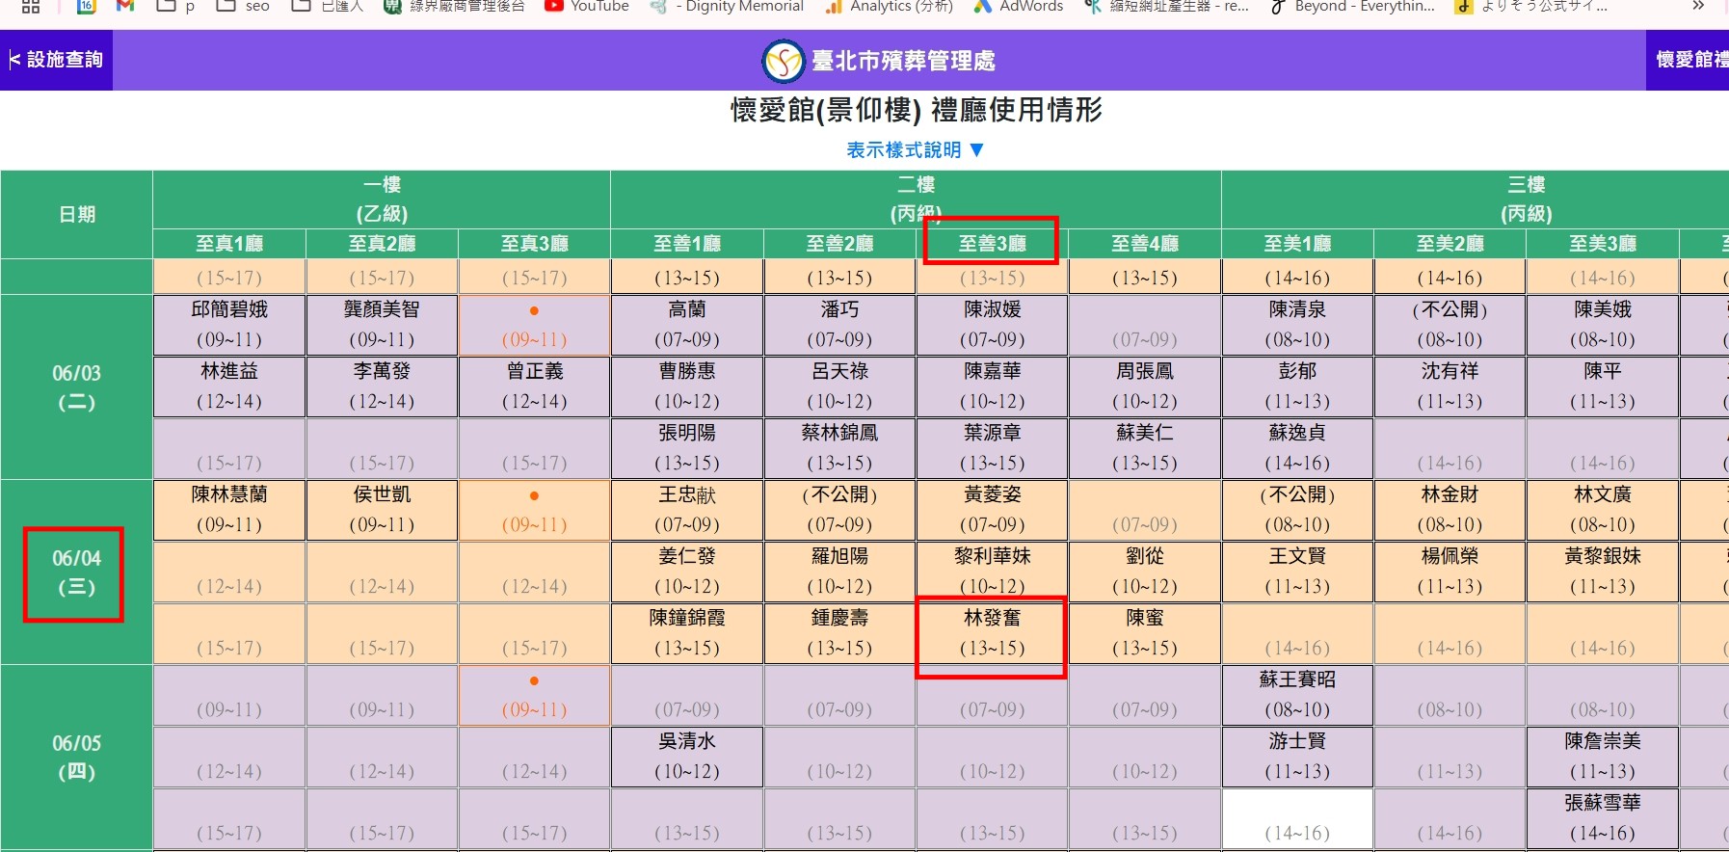
Task: Open the 黃菱姿 (07~09) booking cell
Action: click(992, 510)
